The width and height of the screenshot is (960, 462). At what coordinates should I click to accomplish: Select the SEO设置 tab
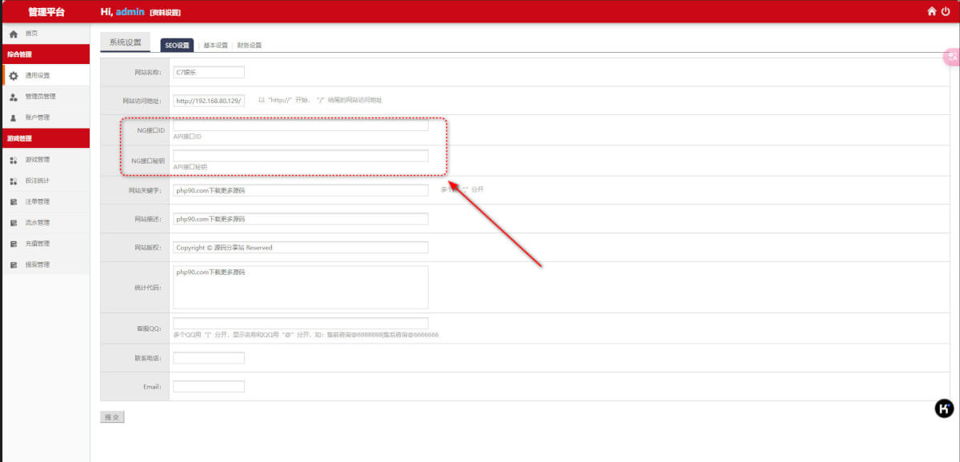tap(177, 46)
